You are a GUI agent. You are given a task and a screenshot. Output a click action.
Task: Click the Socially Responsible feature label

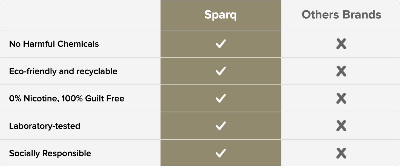coord(50,153)
